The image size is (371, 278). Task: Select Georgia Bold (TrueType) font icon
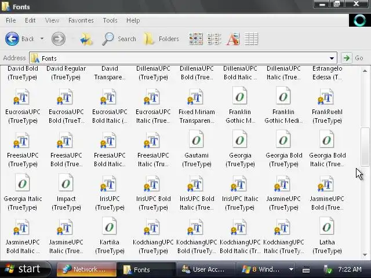(283, 139)
